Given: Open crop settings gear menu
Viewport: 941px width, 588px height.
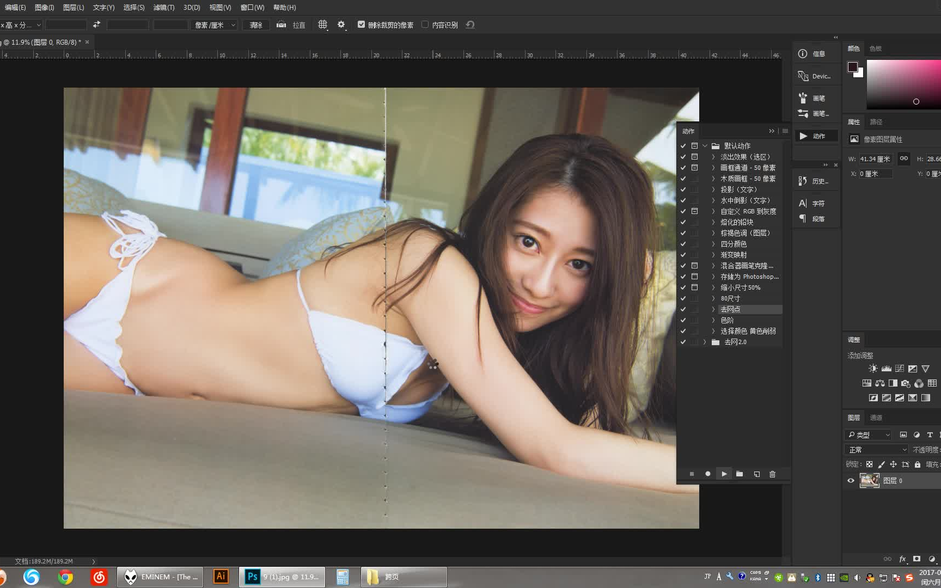Looking at the screenshot, I should [x=341, y=24].
